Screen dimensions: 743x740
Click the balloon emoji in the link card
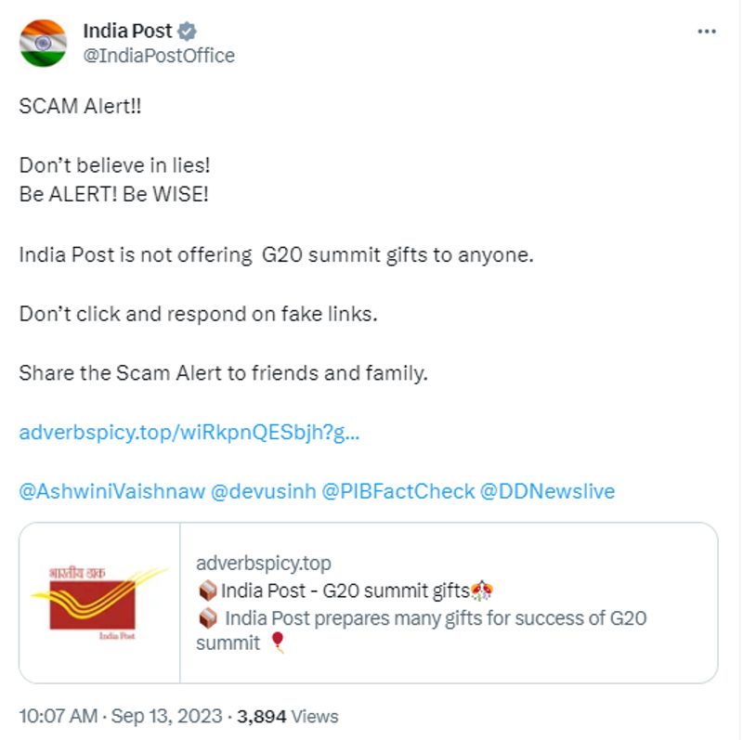coord(278,643)
